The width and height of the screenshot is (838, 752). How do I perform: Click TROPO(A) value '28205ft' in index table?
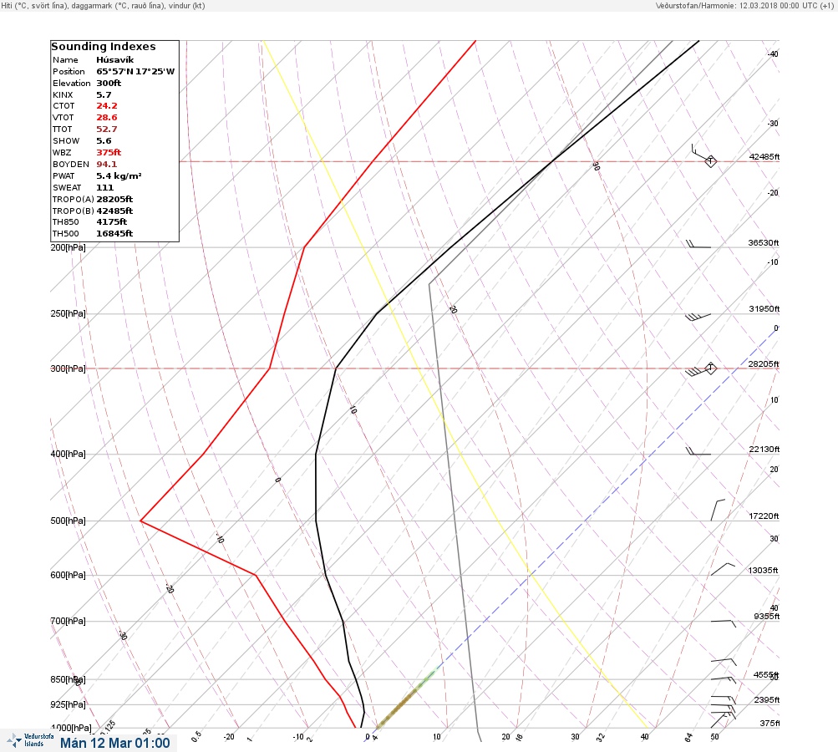click(x=114, y=200)
